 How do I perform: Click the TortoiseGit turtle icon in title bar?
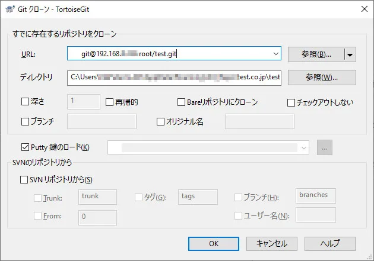pos(9,9)
